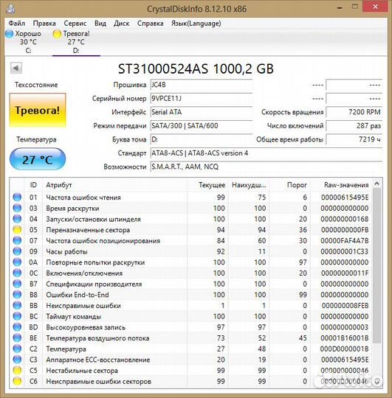Select attribute Неисправимые ошибки
The image size is (392, 398).
click(83, 306)
